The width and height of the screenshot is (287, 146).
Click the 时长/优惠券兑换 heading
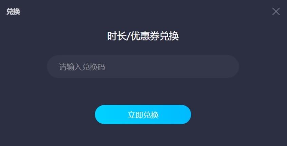pos(143,36)
